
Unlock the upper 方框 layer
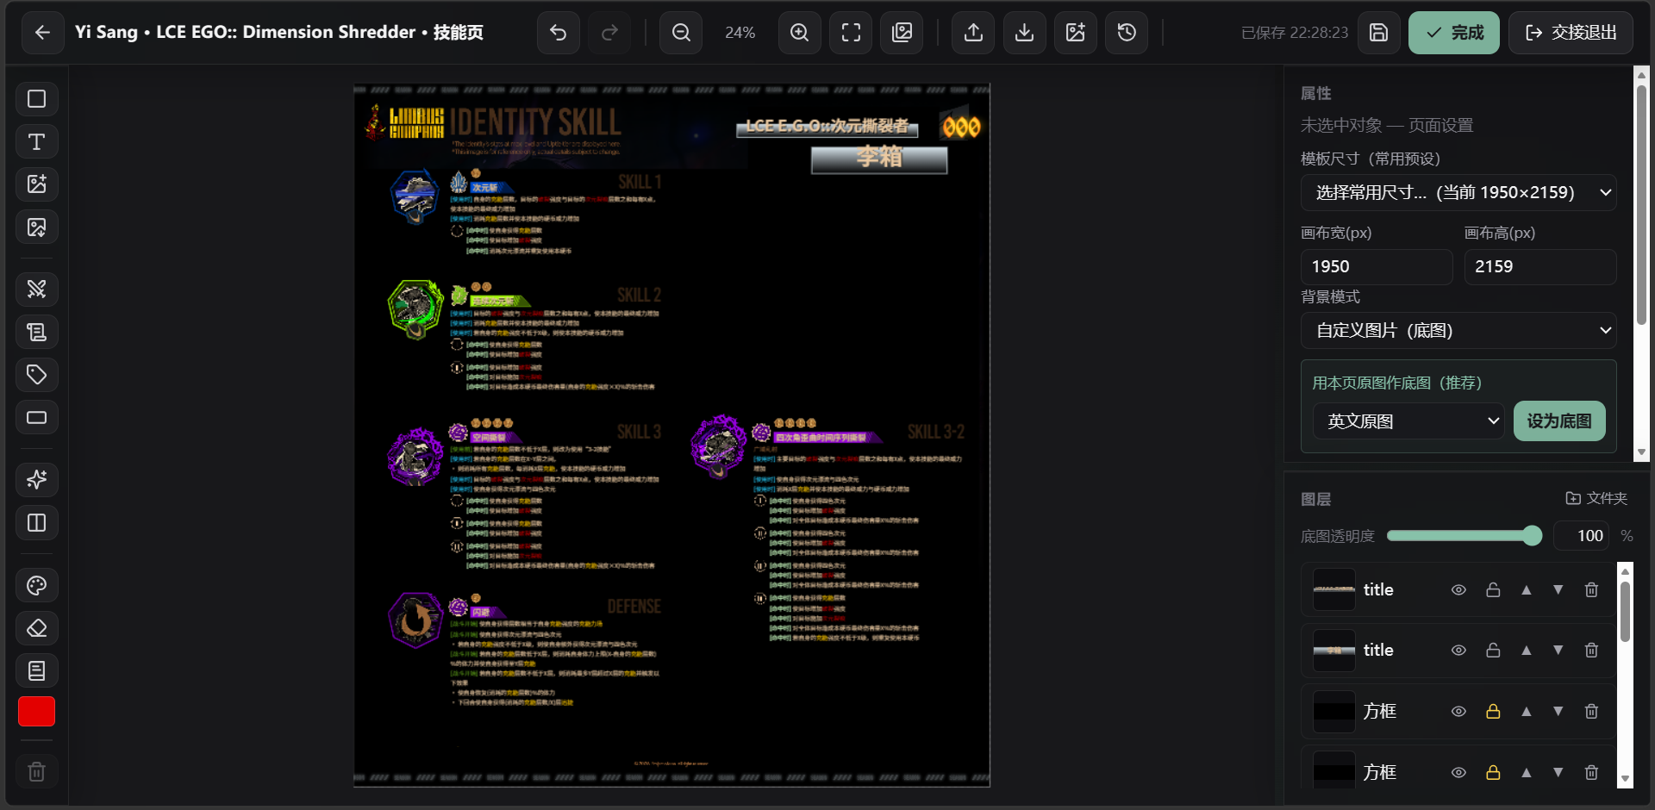(x=1493, y=712)
